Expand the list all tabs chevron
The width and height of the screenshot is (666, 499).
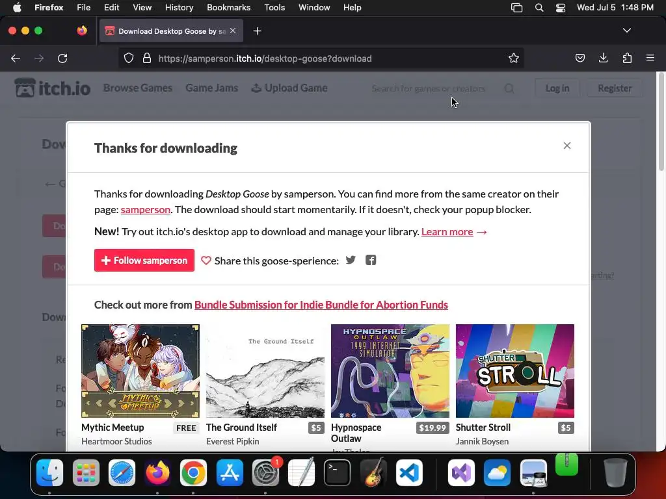coord(626,31)
